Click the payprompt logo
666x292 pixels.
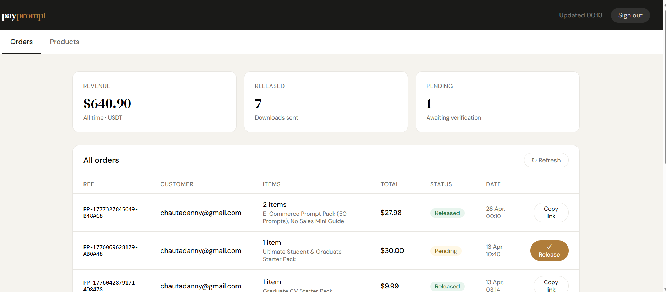coord(24,16)
